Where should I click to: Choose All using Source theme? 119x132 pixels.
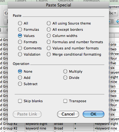click(x=49, y=23)
